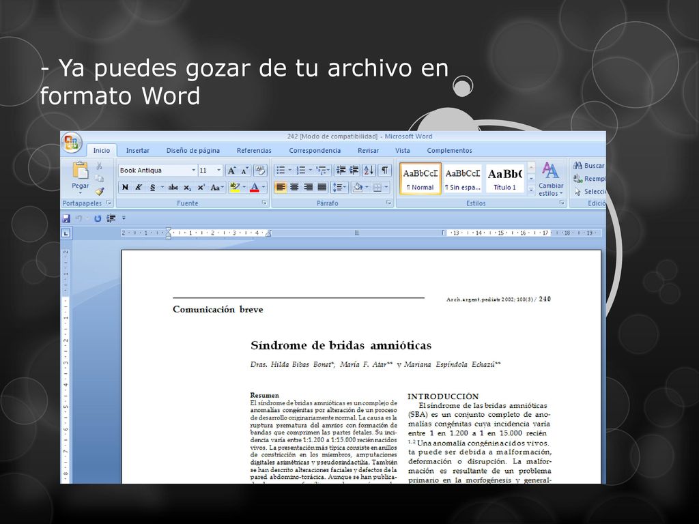Open the underline style dropdown arrow
Viewport: 699px width, 524px height.
(162, 187)
